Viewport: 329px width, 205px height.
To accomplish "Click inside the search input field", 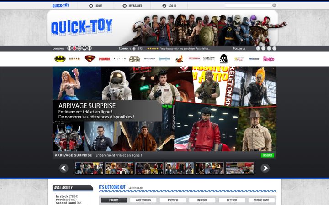I will [248, 5].
